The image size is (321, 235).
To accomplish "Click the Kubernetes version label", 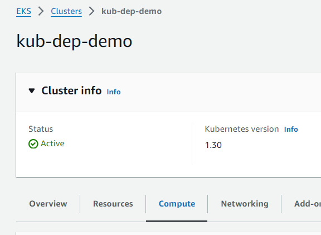I will [242, 129].
